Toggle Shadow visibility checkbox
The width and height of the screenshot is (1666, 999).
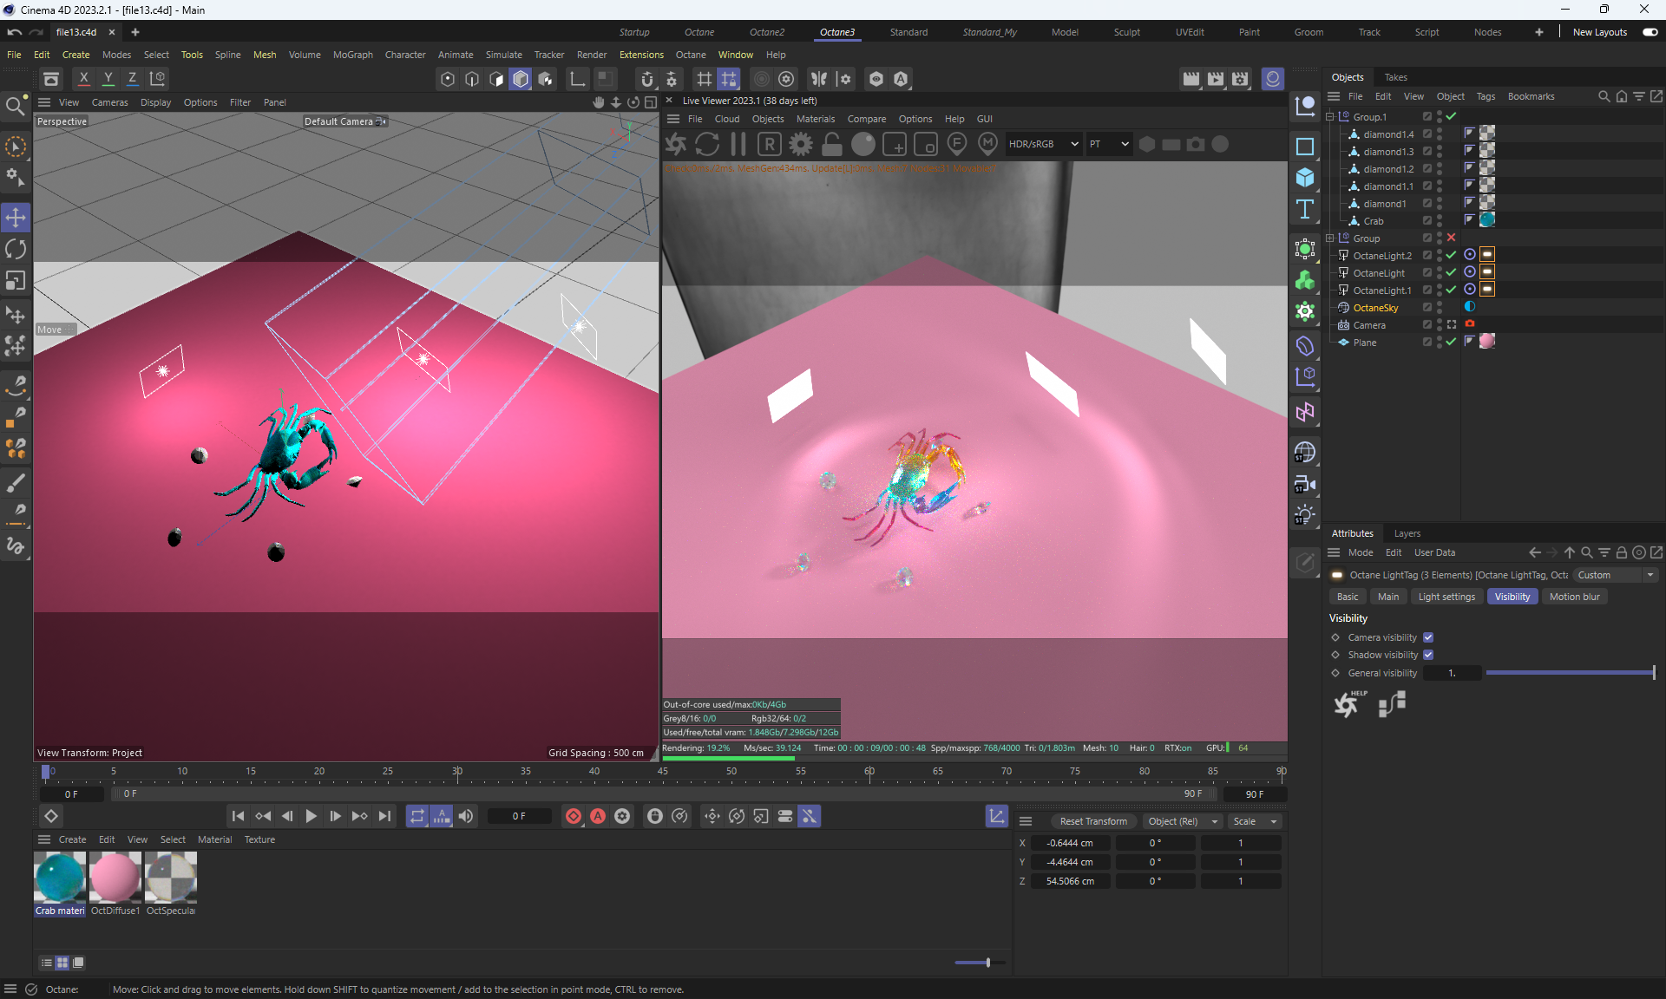click(1428, 655)
